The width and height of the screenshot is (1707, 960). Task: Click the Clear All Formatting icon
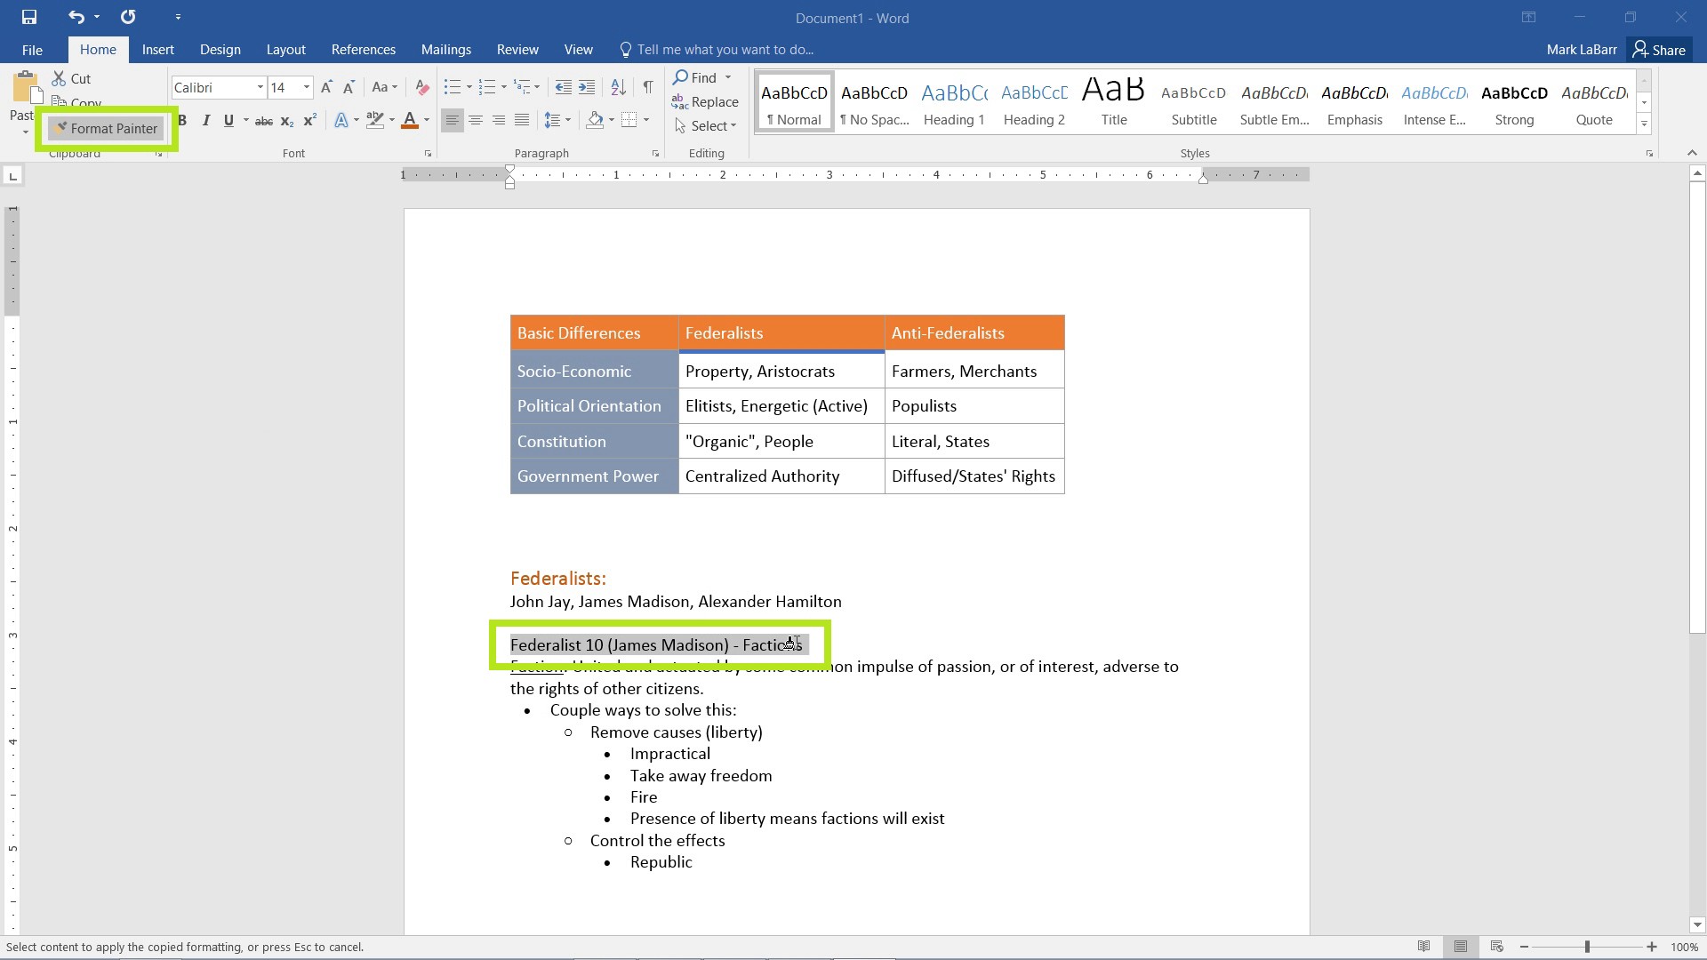click(x=422, y=87)
